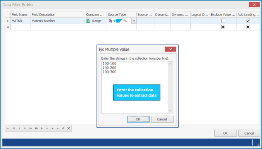Select the 100-300 line

point(109,72)
